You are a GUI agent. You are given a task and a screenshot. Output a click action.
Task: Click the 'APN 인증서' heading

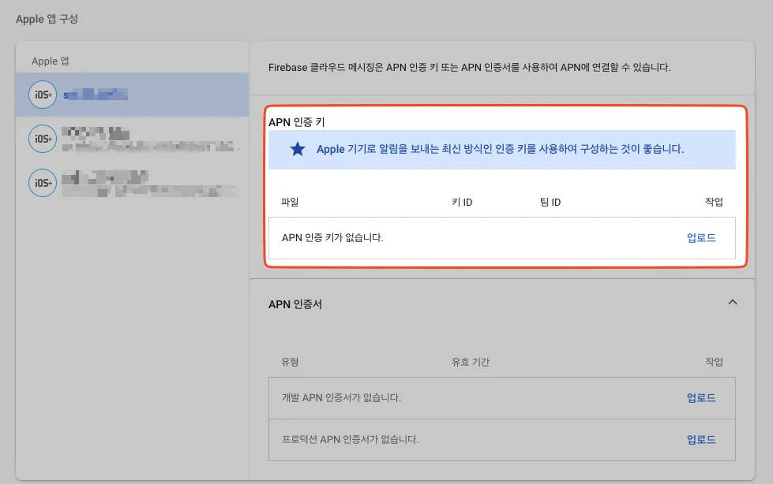[295, 304]
